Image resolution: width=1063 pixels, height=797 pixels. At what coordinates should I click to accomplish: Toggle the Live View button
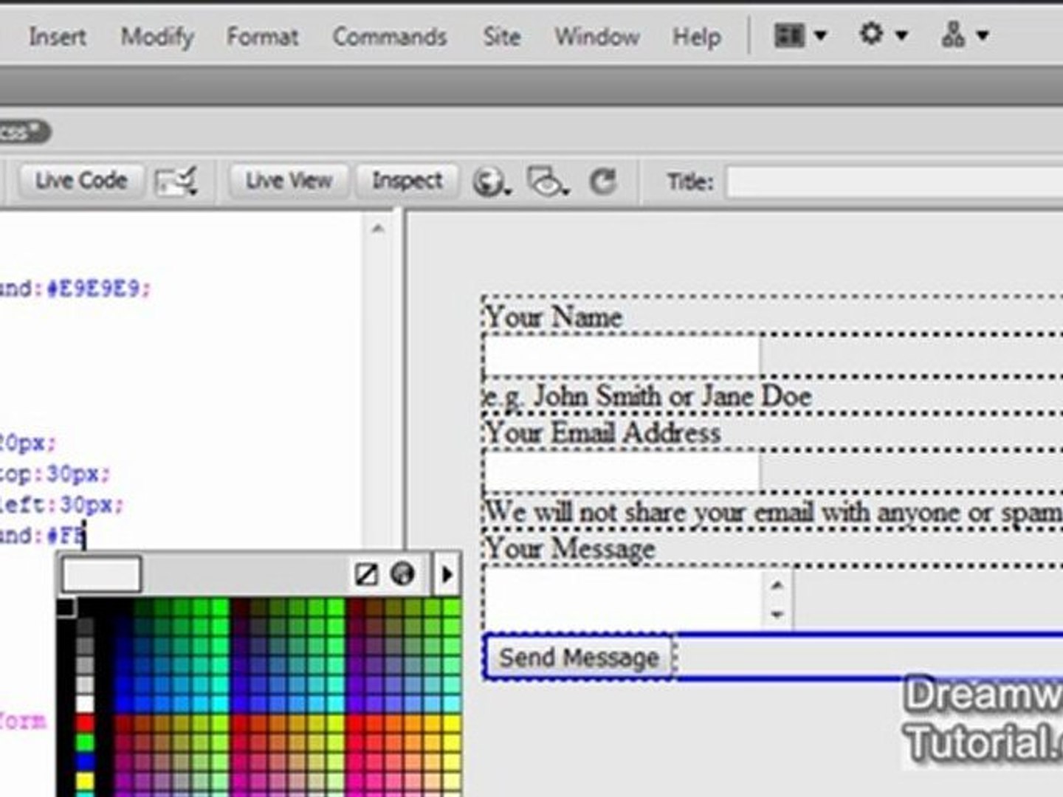pos(289,180)
